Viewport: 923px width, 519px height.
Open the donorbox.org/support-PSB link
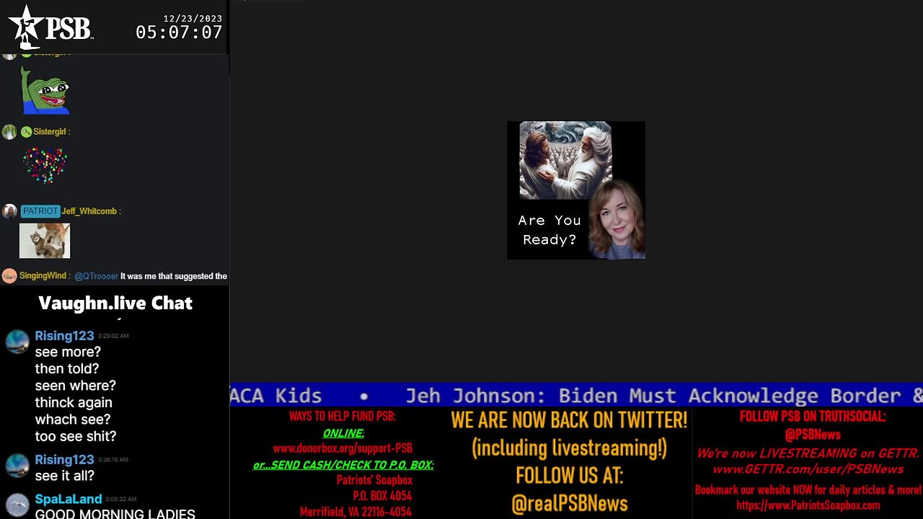point(343,448)
